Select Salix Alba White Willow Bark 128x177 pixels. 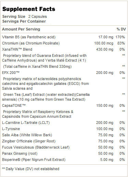point(27,135)
